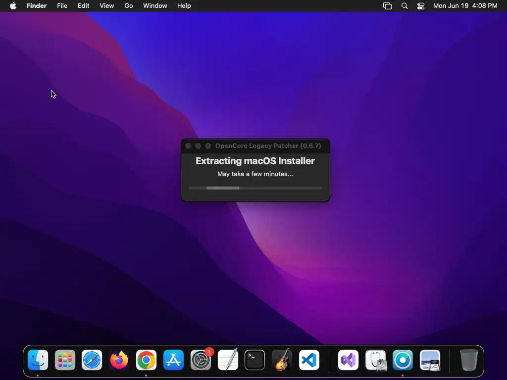Launch Firefox from the Dock

tap(119, 360)
